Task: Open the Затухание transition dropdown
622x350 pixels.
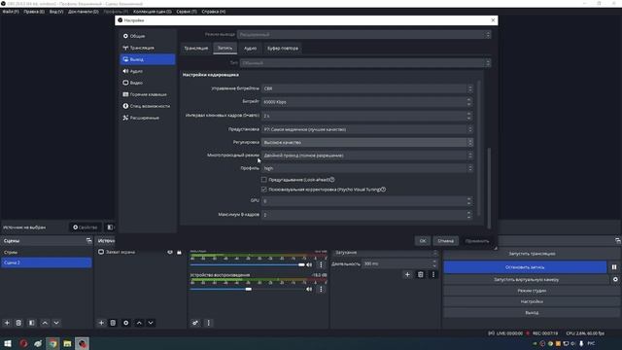Action: pyautogui.click(x=386, y=253)
